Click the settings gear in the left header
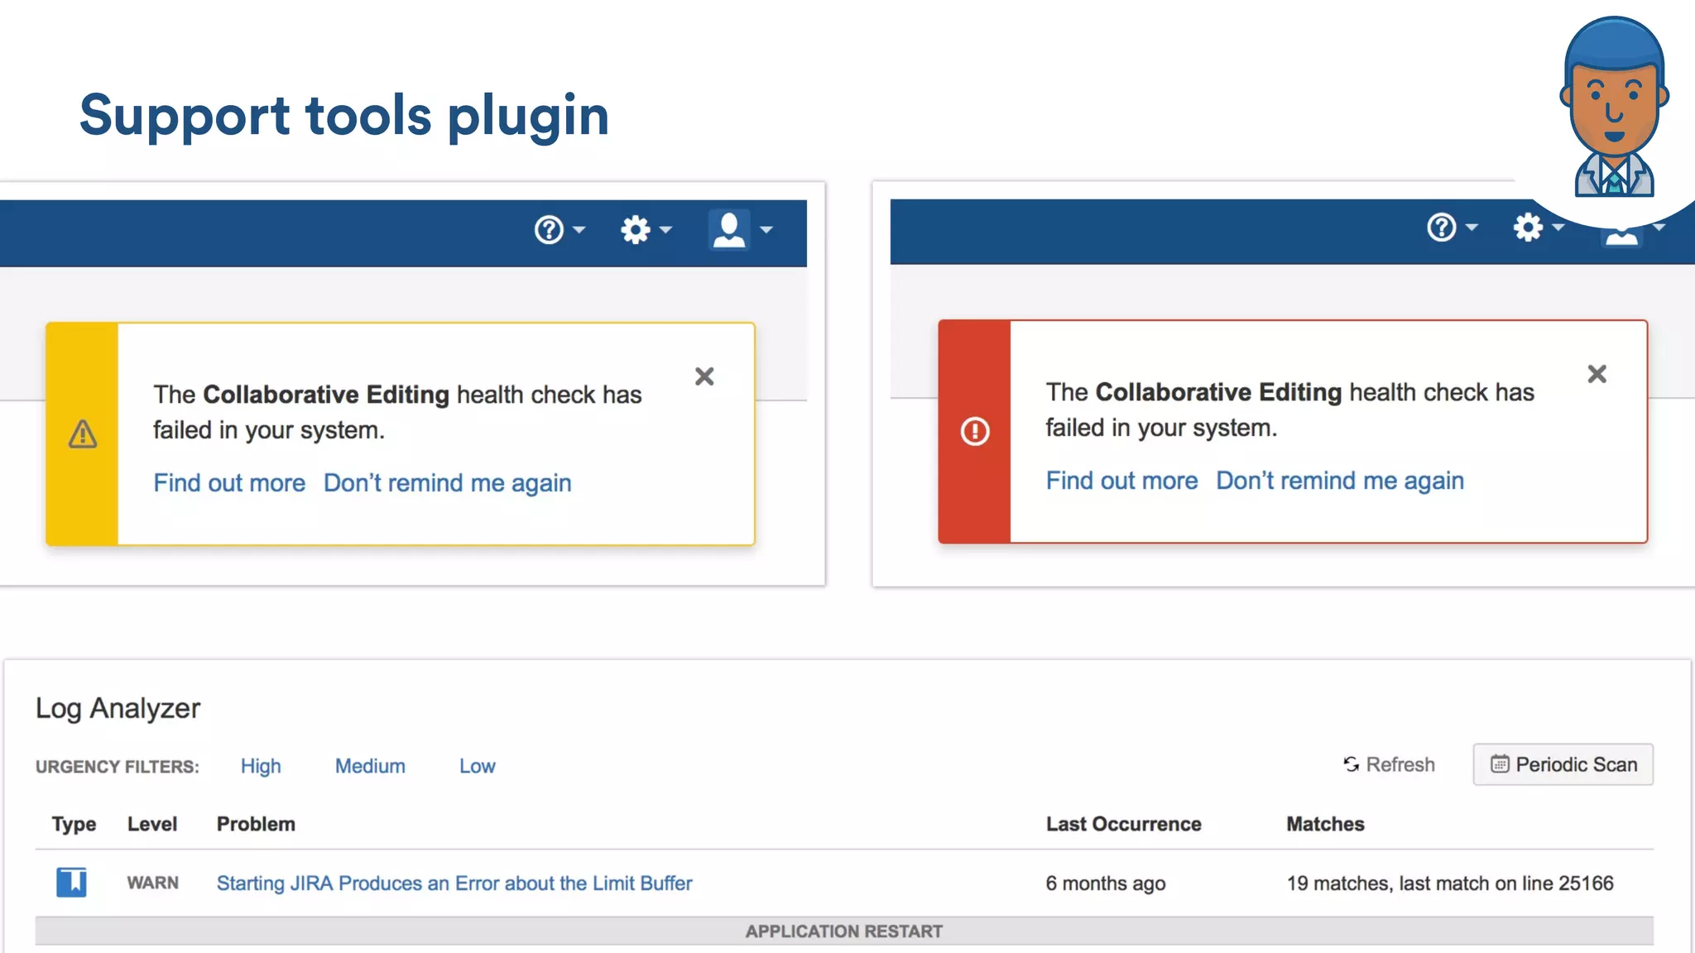Viewport: 1695px width, 953px height. (x=636, y=230)
